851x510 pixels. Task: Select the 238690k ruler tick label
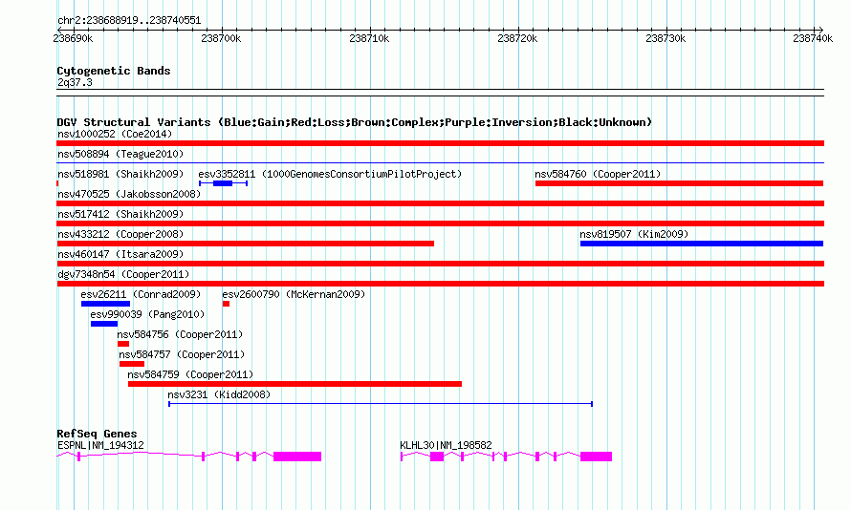73,38
